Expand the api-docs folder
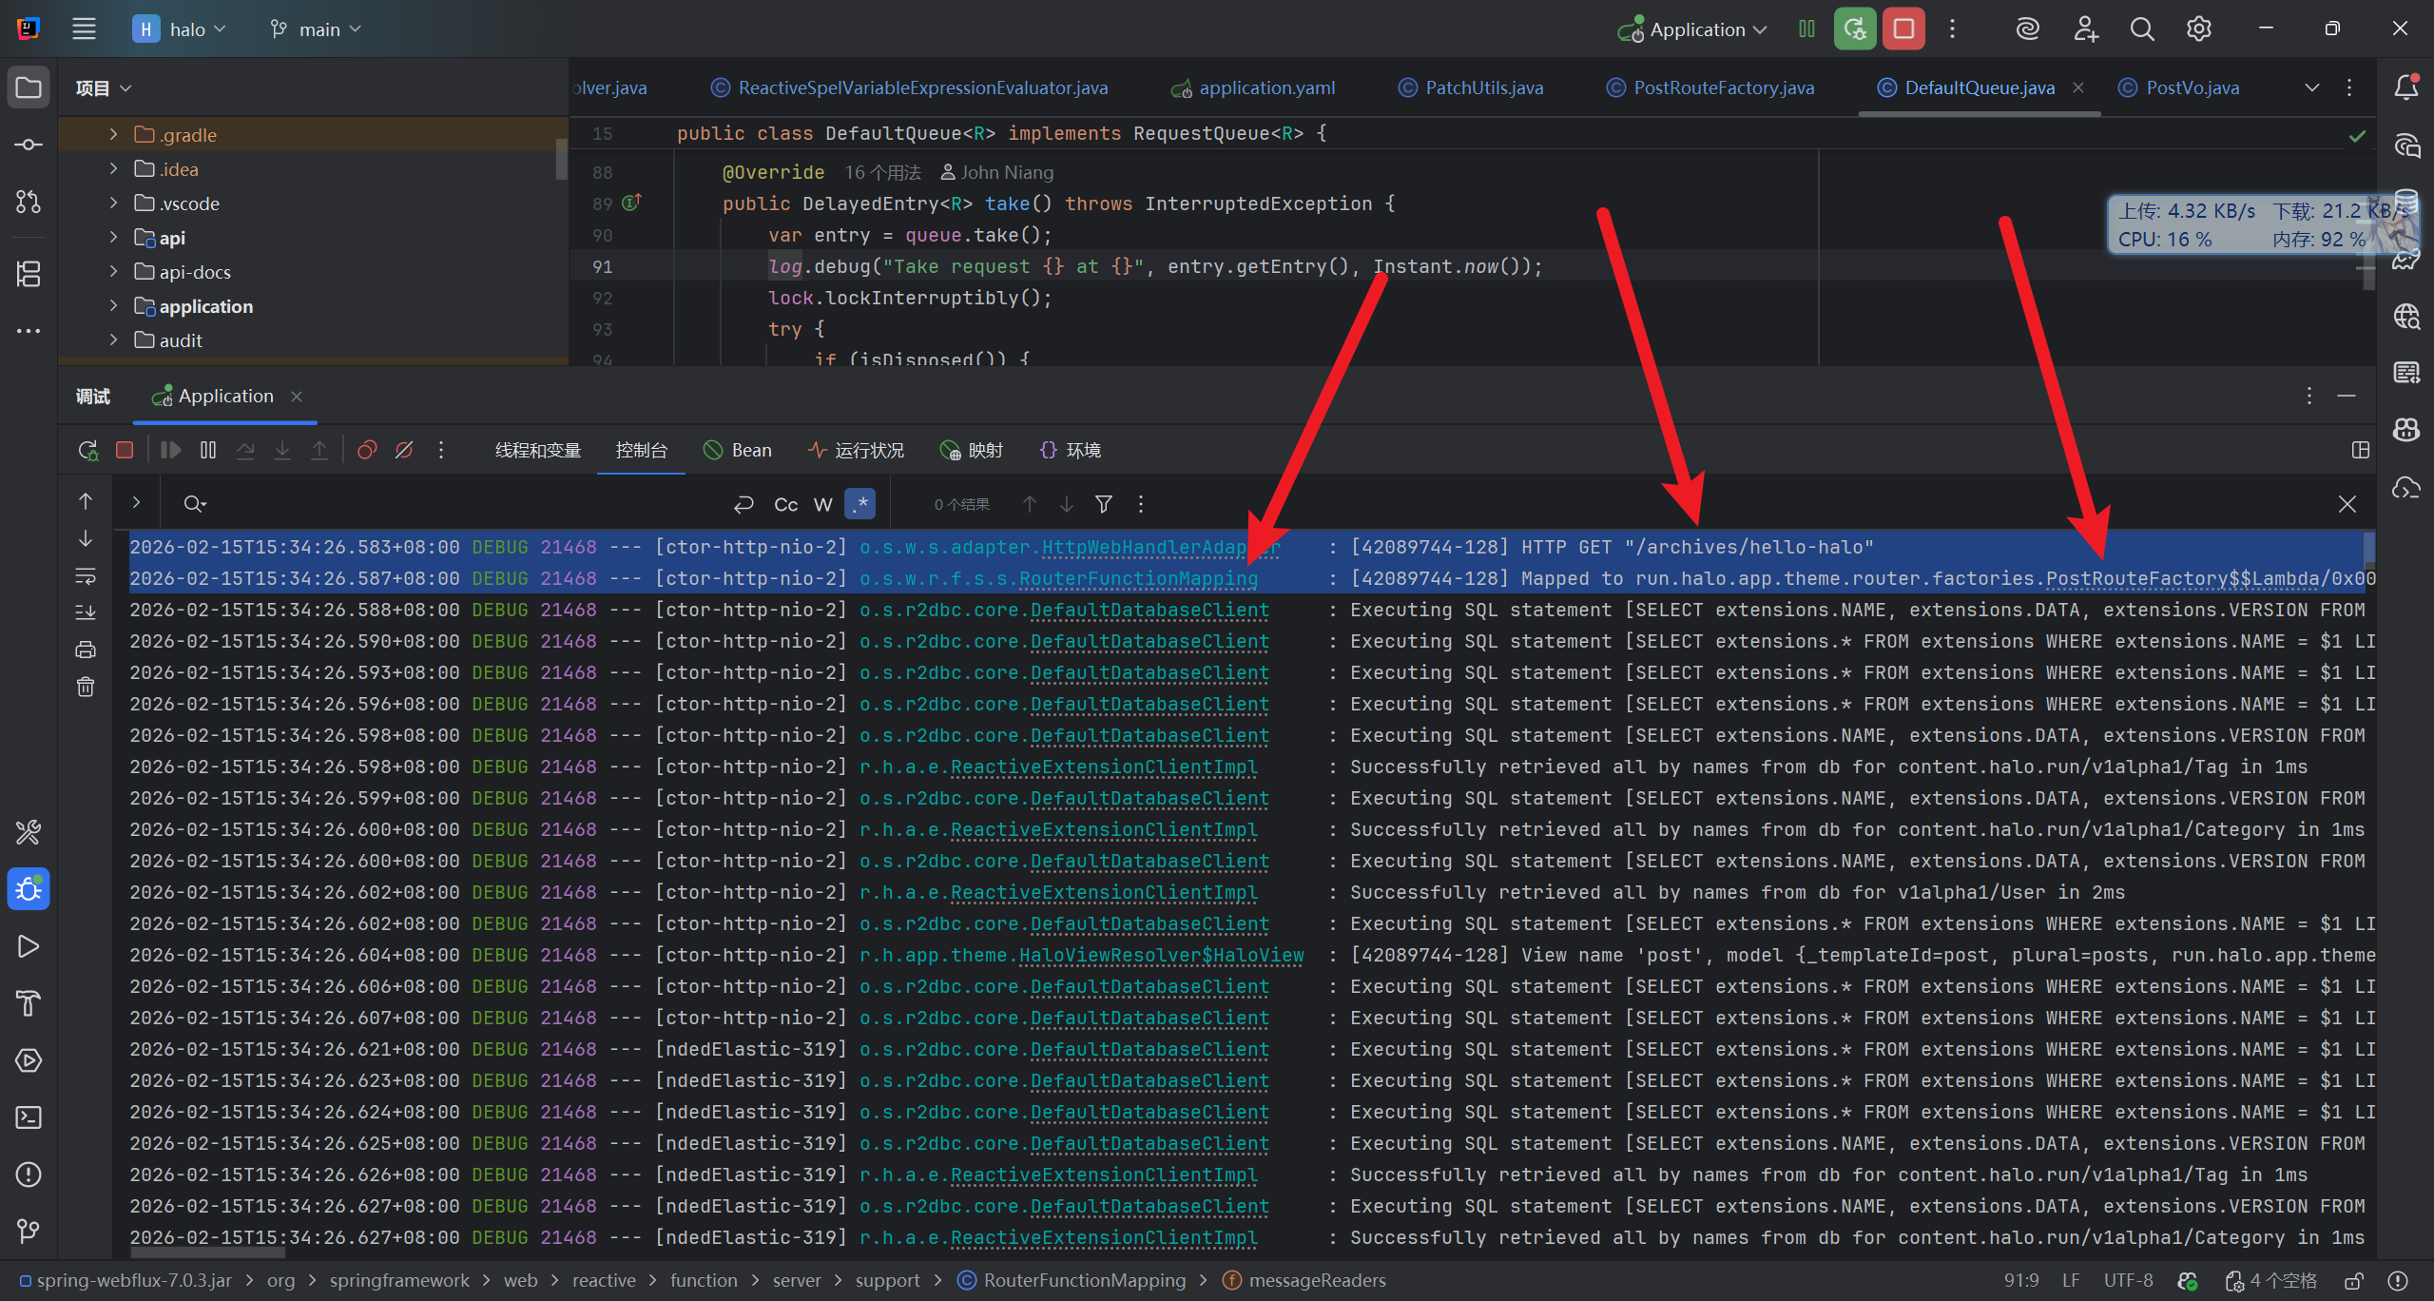This screenshot has height=1301, width=2434. click(114, 272)
